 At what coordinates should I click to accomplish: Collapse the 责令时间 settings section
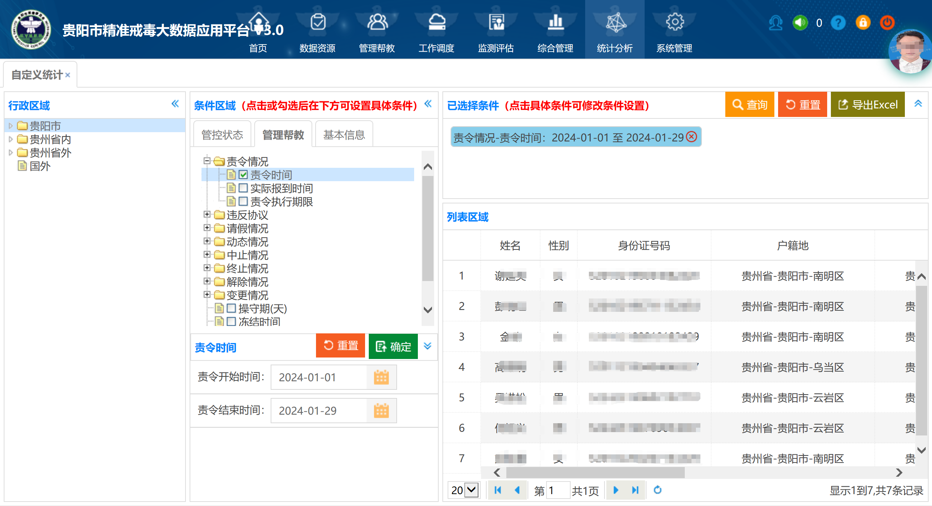[428, 346]
